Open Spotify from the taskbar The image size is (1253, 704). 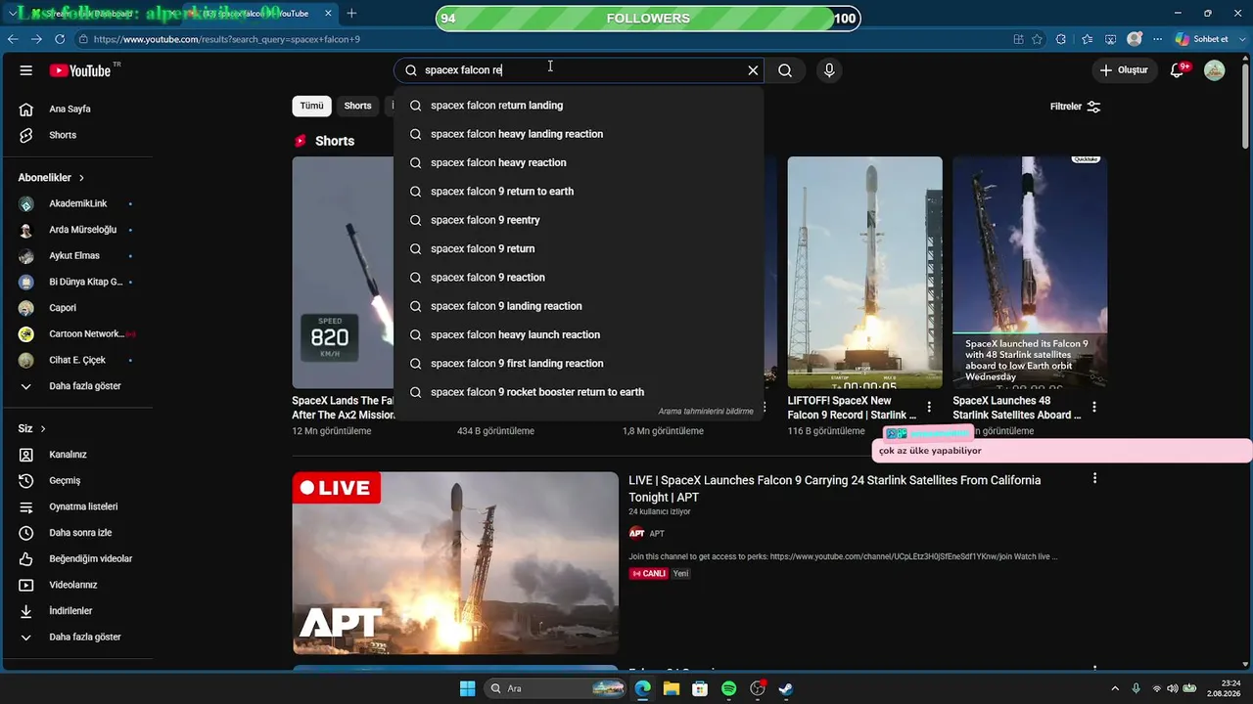tap(728, 688)
